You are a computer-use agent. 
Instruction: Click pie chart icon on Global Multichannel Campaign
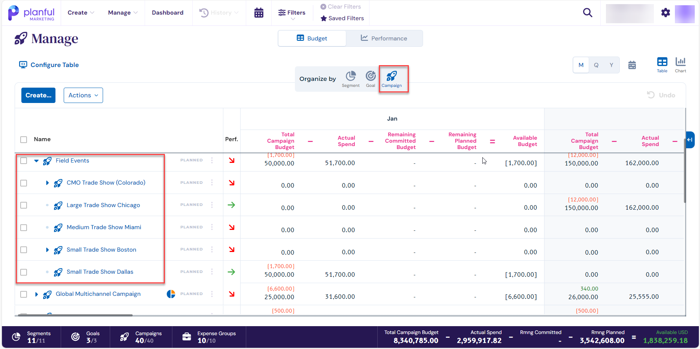[171, 294]
